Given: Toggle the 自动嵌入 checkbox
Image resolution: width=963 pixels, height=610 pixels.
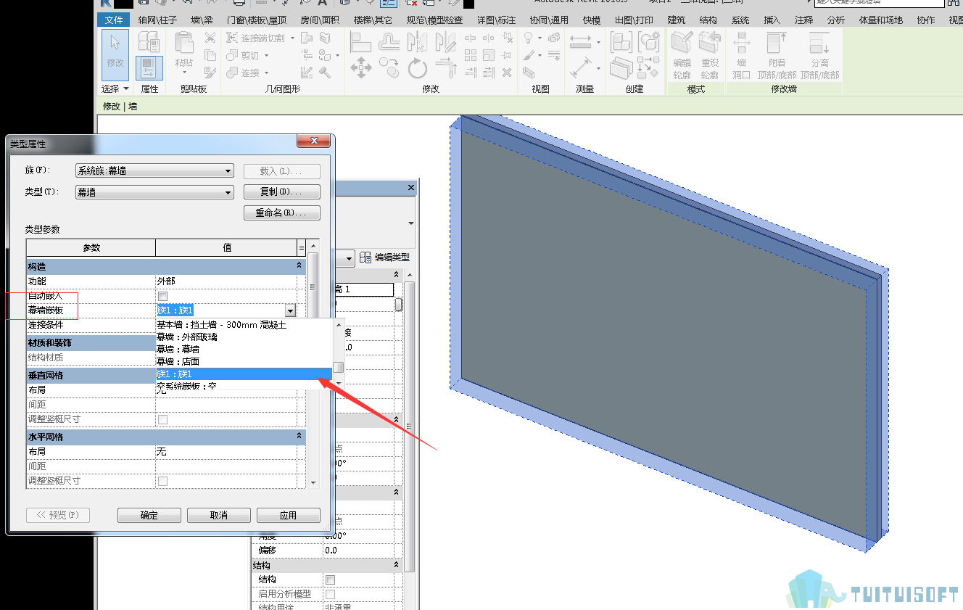Looking at the screenshot, I should coord(162,296).
